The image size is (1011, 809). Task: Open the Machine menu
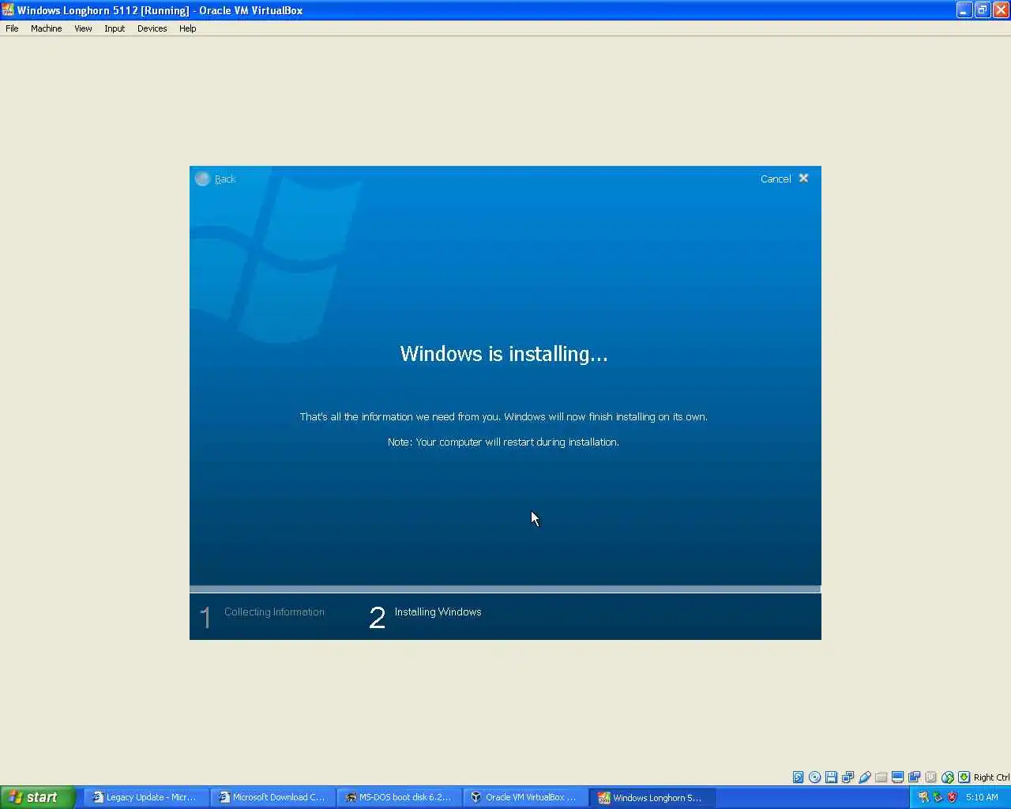(46, 28)
